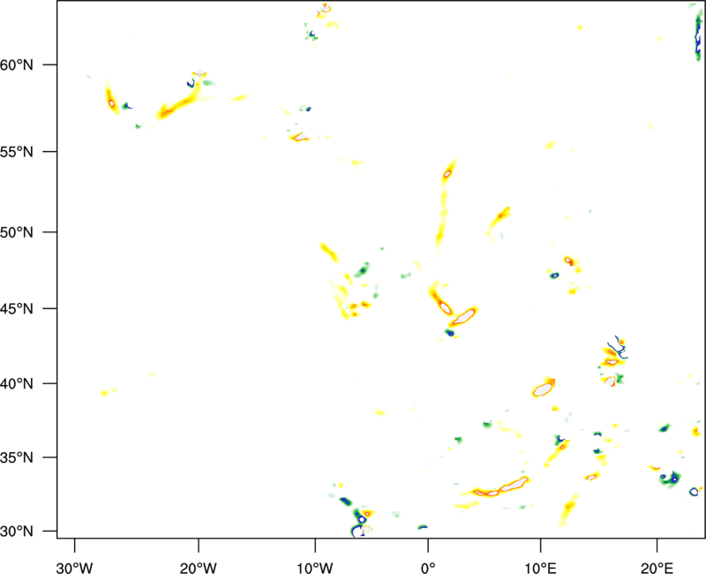Click the 10°E longitude axis label

[540, 568]
